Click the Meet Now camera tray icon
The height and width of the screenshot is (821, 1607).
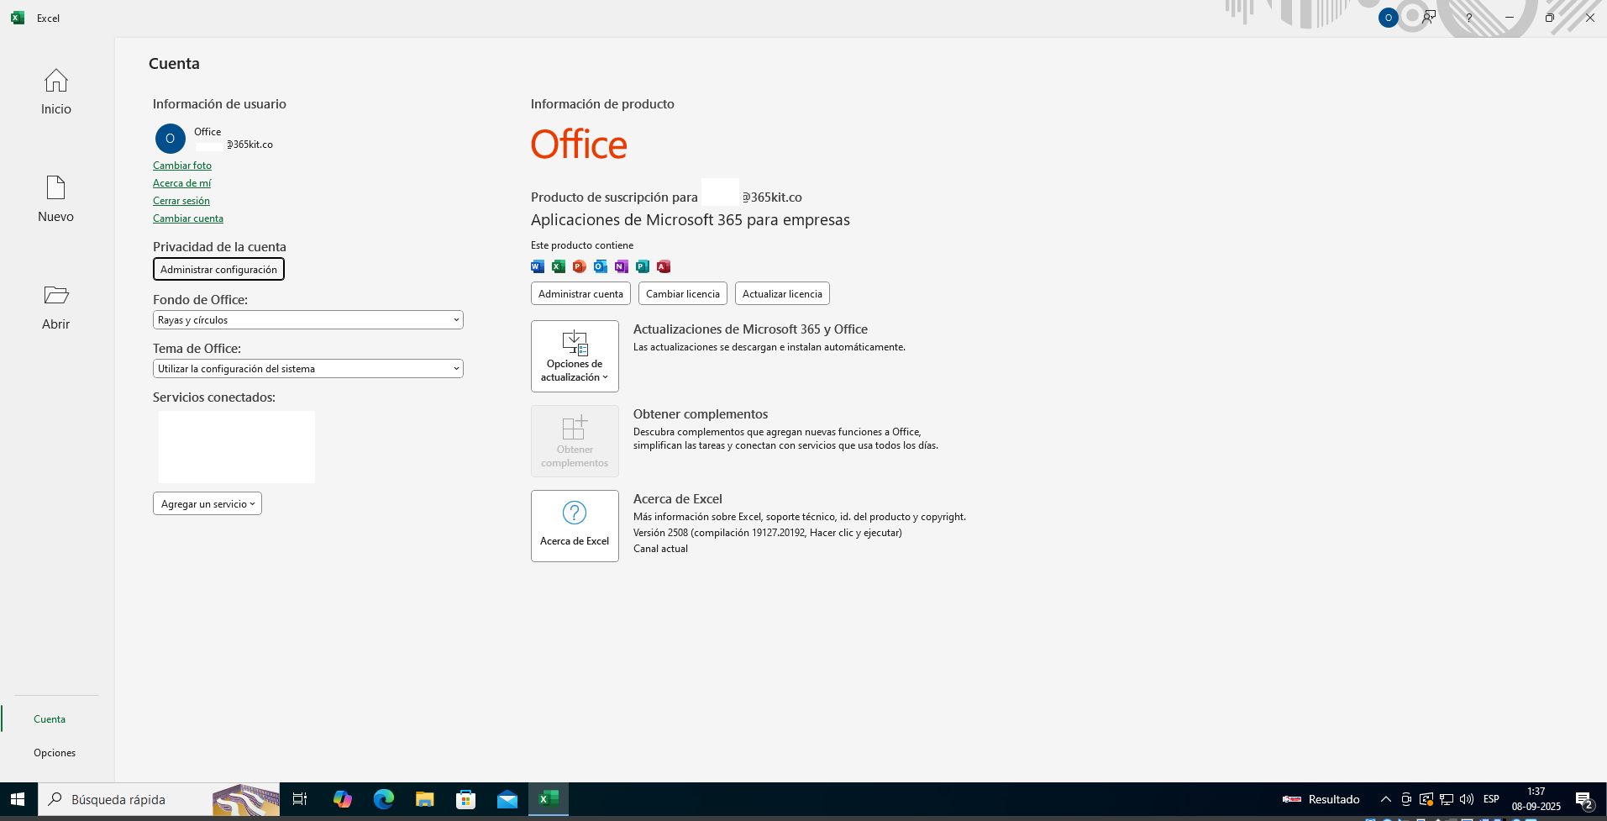coord(1406,799)
